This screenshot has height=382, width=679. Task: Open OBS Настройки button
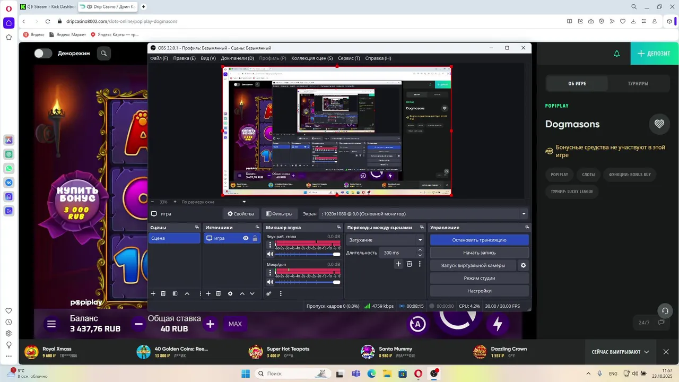tap(479, 291)
